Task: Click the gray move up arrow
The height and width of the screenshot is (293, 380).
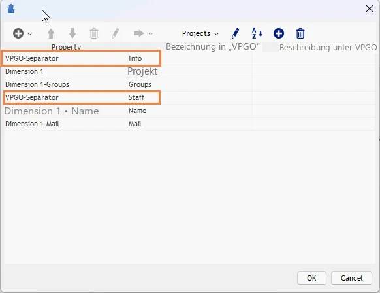Action: (x=51, y=33)
